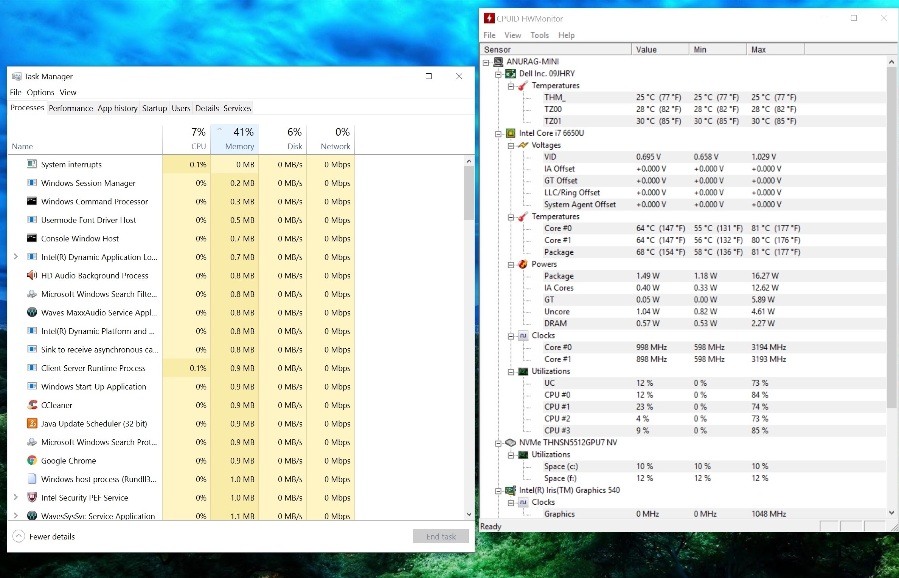Viewport: 899px width, 578px height.
Task: Click the CPU Utilizations chart icon
Action: coord(523,371)
